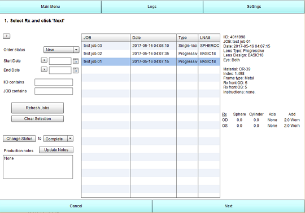Sort by the JOB column header

(x=106, y=38)
